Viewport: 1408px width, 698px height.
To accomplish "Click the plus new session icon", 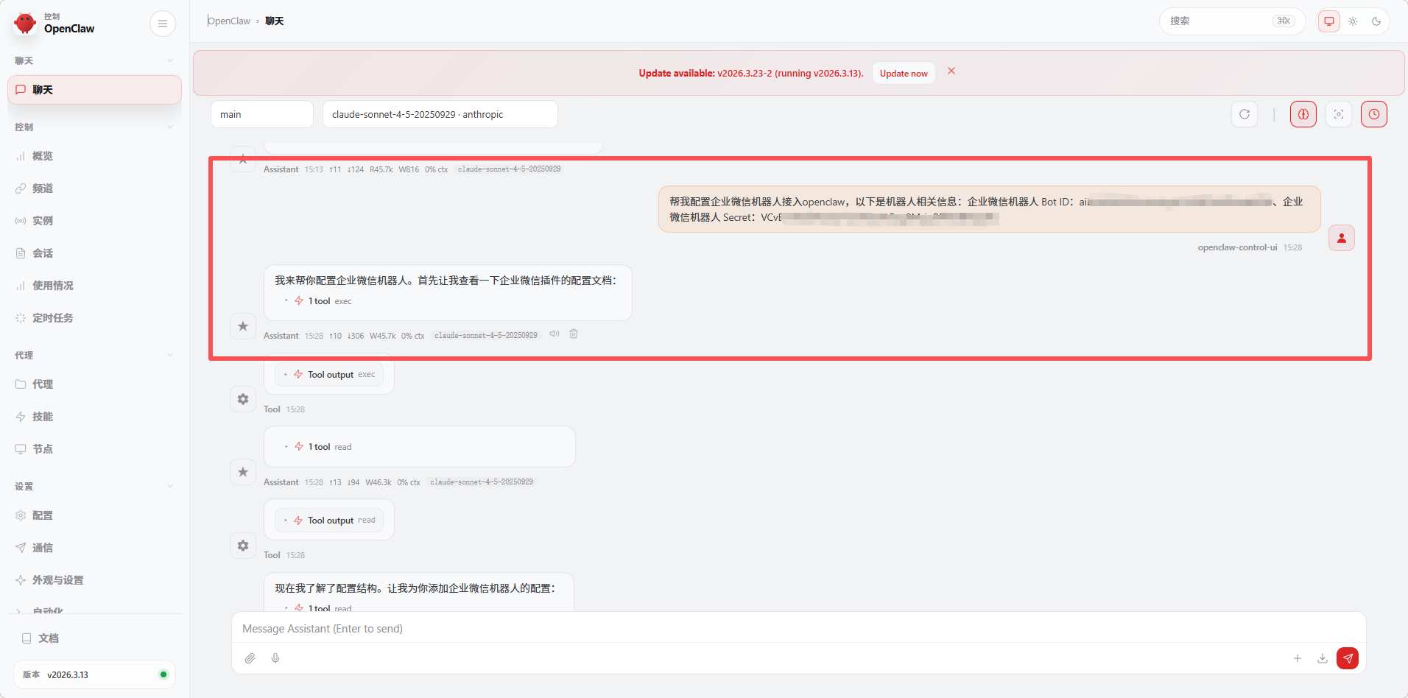I will (1298, 658).
